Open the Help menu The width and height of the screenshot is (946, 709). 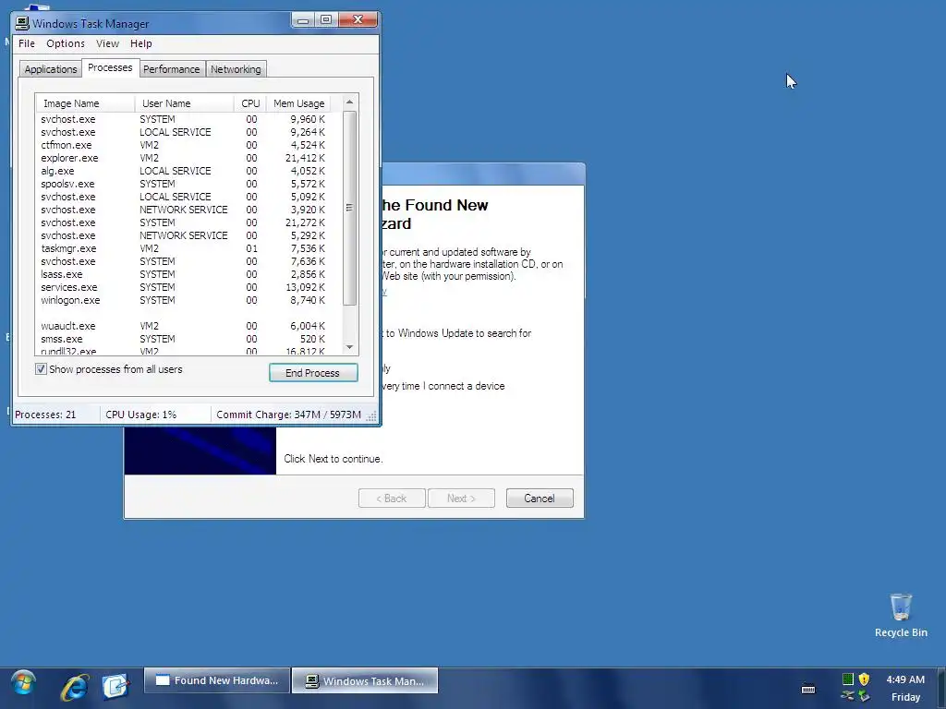pyautogui.click(x=141, y=43)
